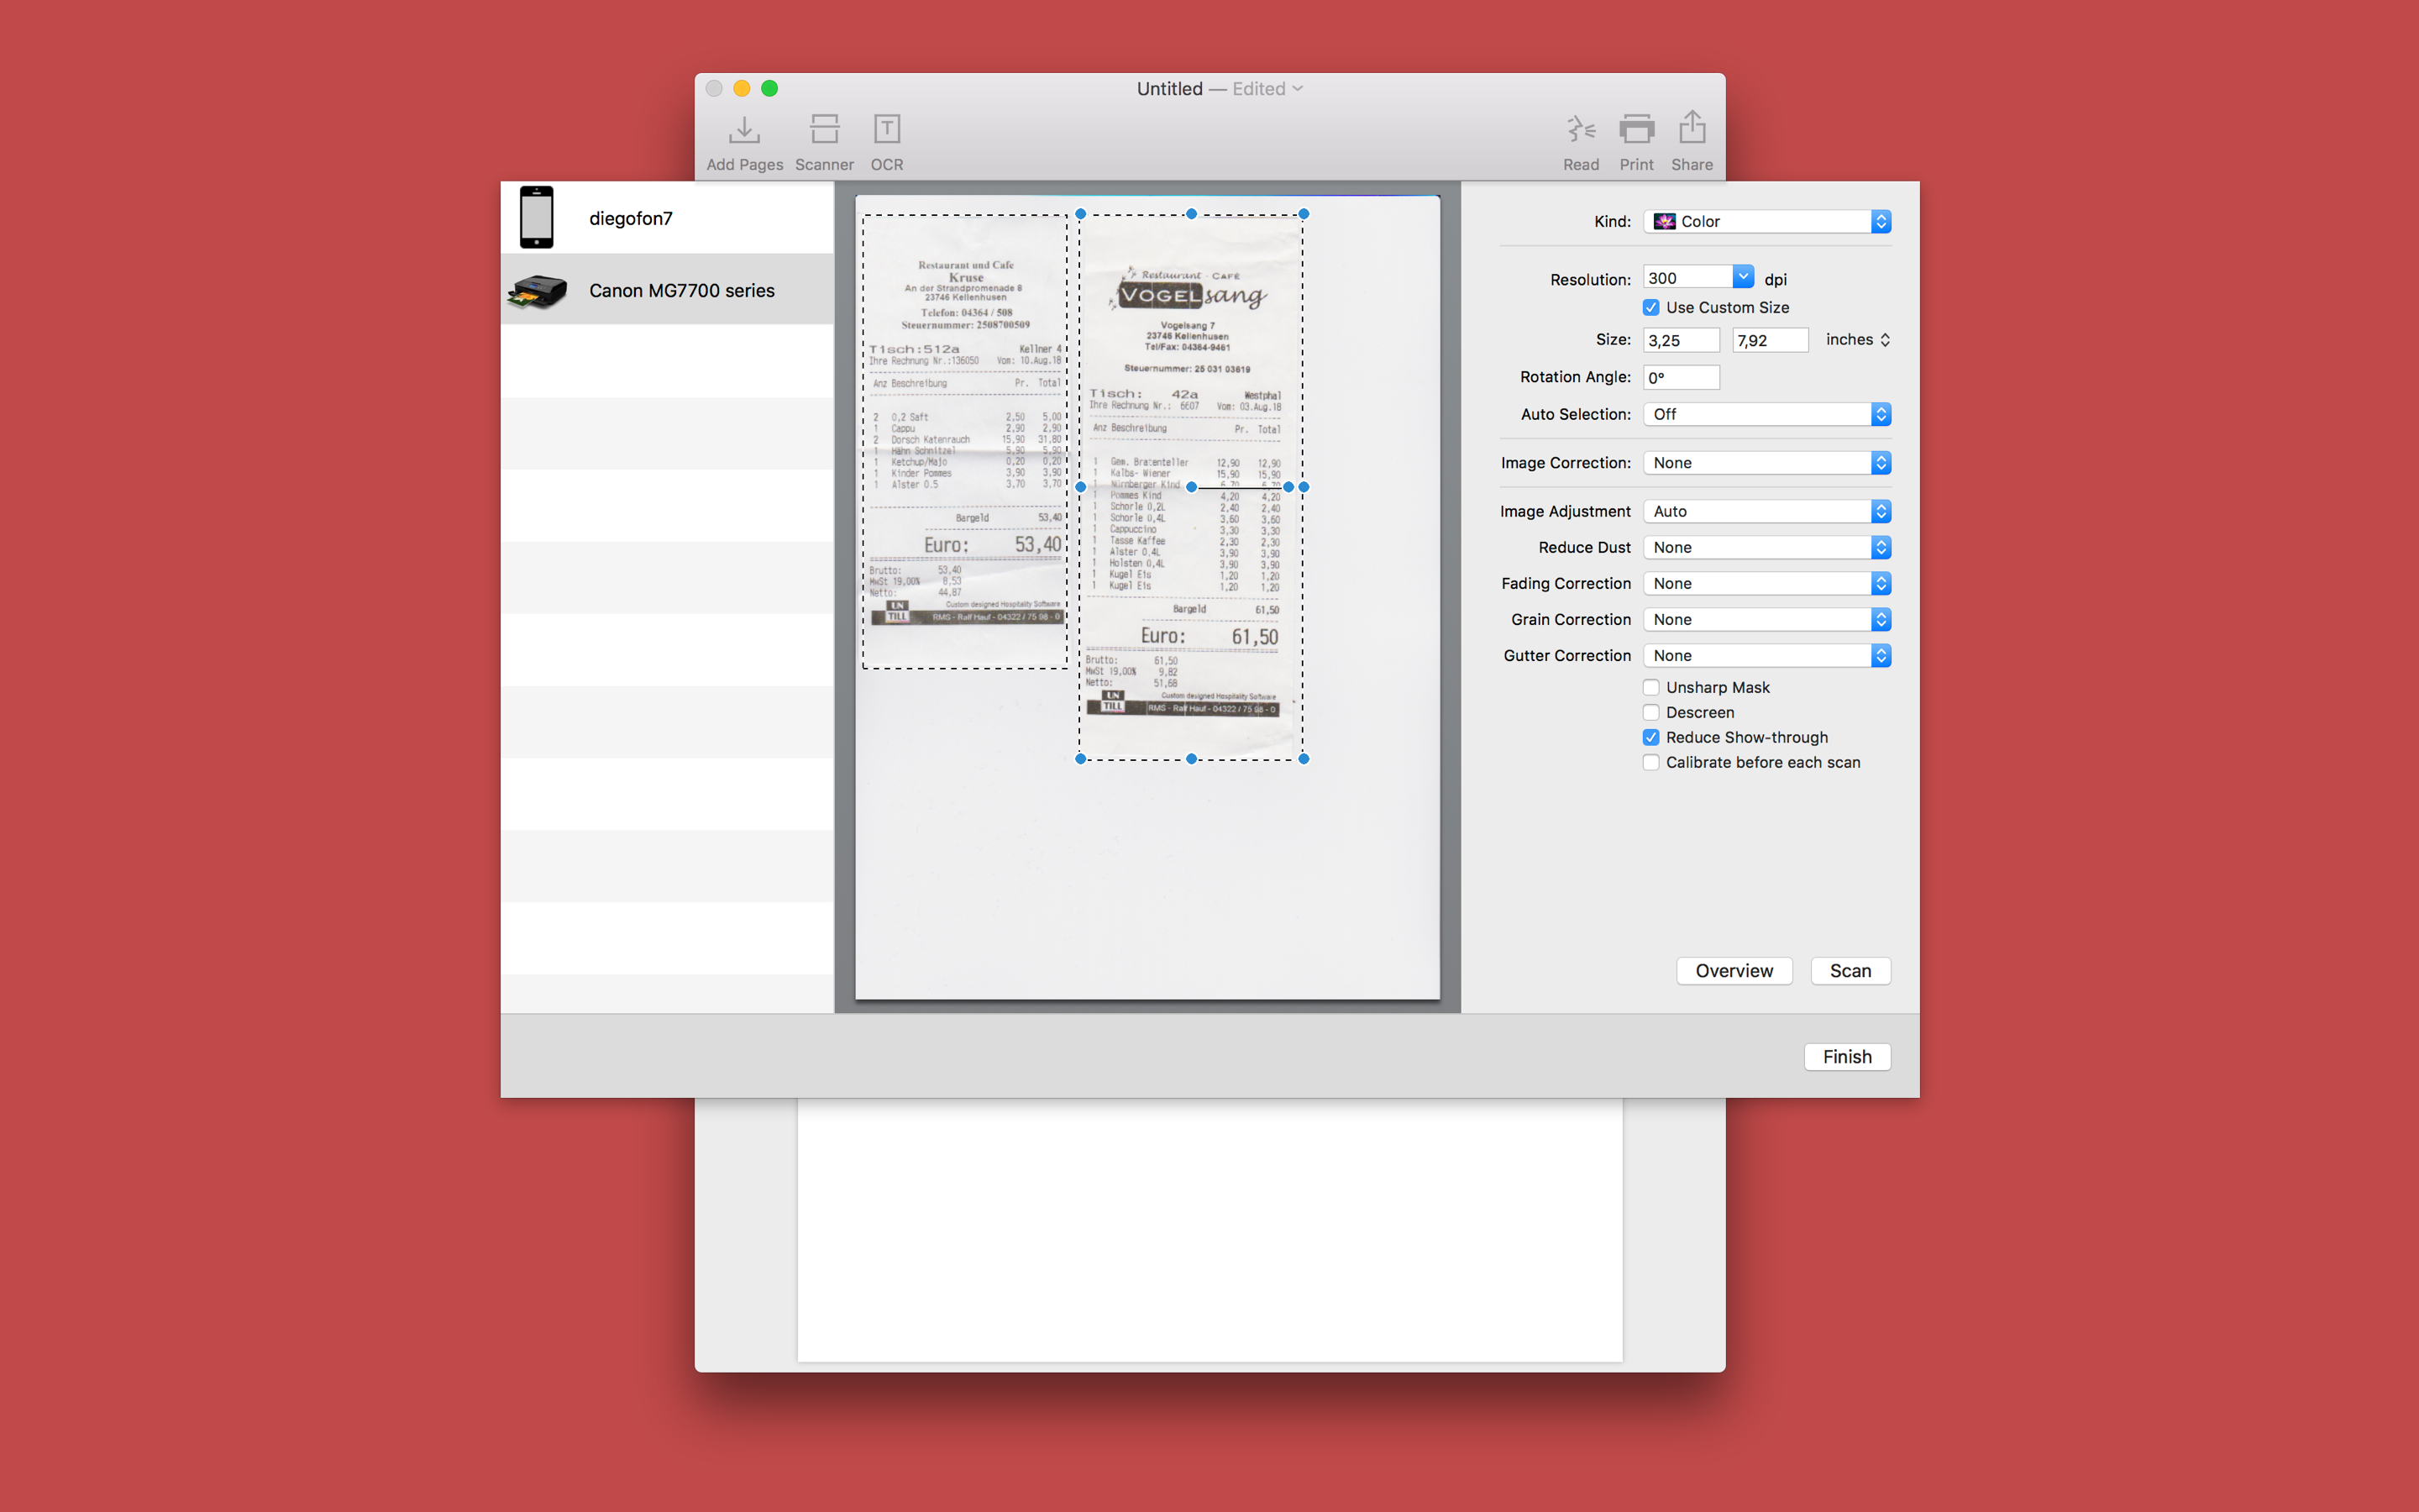Viewport: 2419px width, 1512px height.
Task: Click the Overview button
Action: point(1734,971)
